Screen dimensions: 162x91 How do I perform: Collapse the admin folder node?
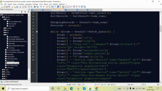pos(3,17)
